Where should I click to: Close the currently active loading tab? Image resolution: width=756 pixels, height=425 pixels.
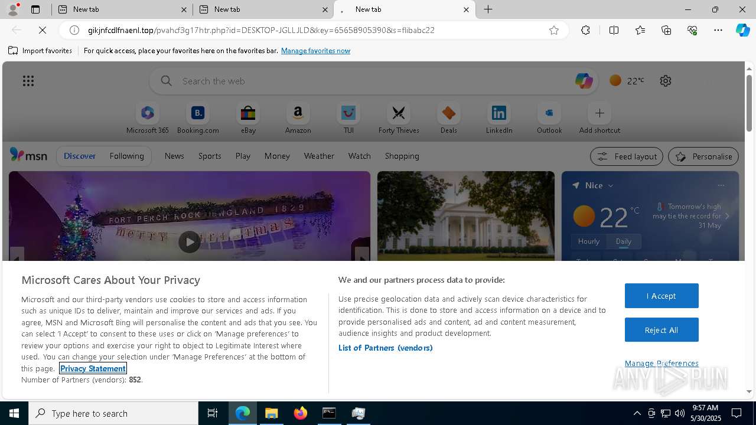tap(466, 9)
